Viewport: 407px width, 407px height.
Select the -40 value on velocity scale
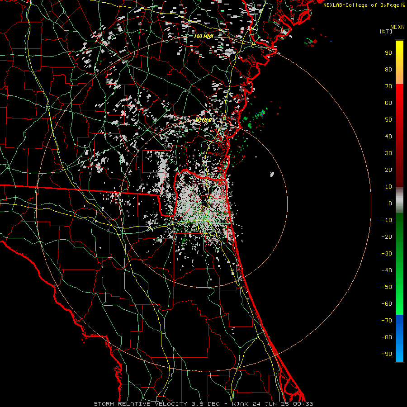pos(387,270)
